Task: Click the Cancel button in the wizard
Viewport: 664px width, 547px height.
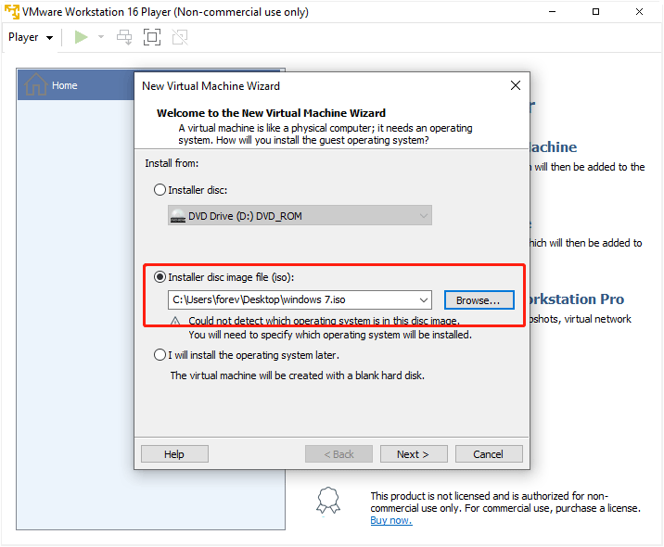Action: click(x=489, y=454)
